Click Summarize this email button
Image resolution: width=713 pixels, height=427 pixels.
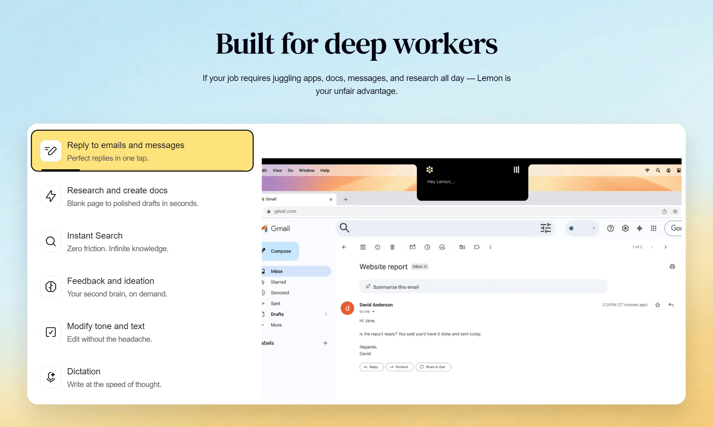pos(396,287)
